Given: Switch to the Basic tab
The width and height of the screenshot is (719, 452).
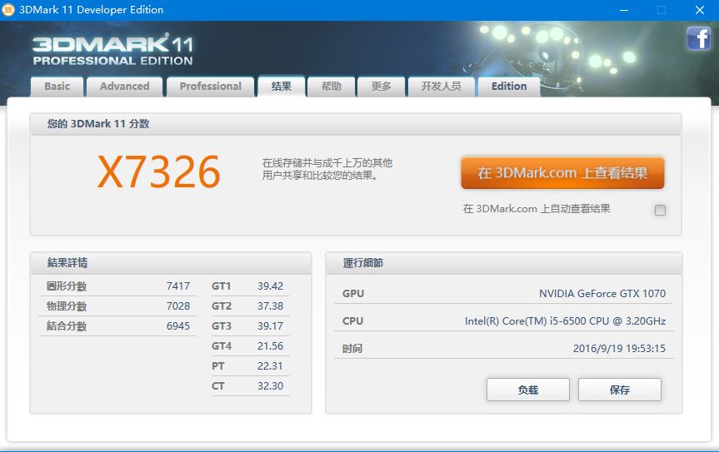Looking at the screenshot, I should (x=57, y=86).
